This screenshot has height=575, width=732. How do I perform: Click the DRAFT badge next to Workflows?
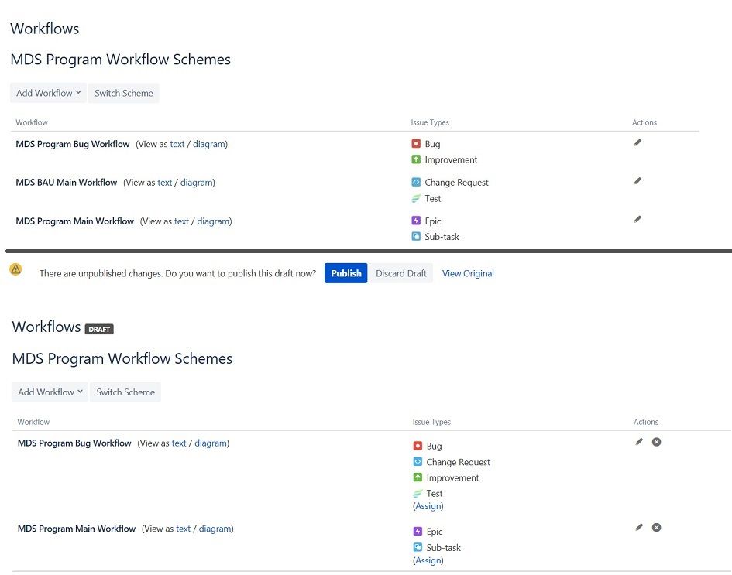[99, 329]
